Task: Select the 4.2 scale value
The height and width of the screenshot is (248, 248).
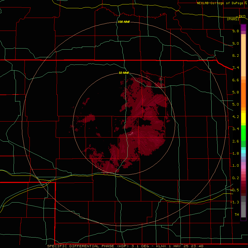Action: pyautogui.click(x=236, y=117)
